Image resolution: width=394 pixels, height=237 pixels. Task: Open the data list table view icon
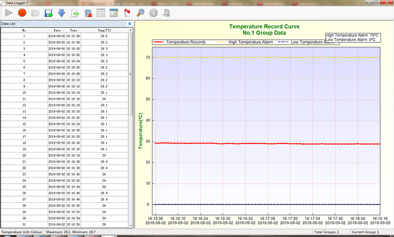tap(101, 12)
